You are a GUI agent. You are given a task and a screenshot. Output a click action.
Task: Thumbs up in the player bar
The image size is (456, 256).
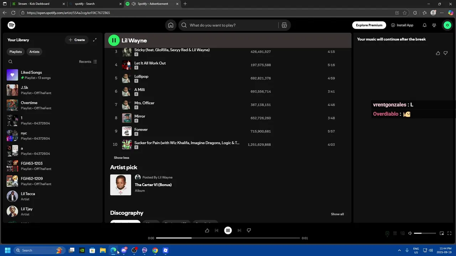[207, 230]
